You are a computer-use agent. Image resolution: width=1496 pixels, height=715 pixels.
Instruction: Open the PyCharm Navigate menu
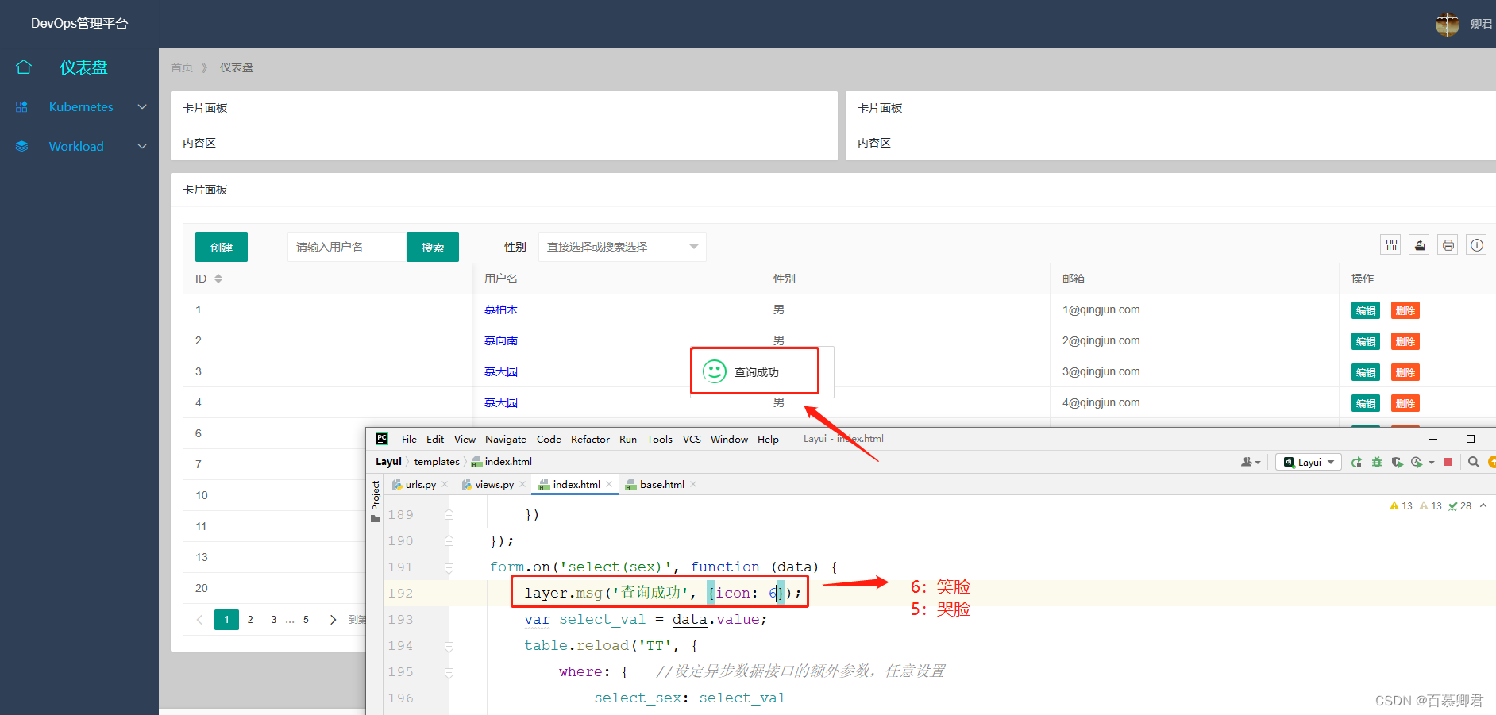[x=506, y=439]
